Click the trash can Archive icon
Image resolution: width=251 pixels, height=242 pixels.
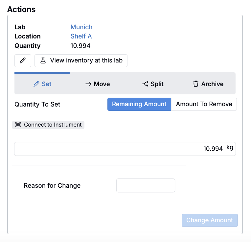click(196, 84)
